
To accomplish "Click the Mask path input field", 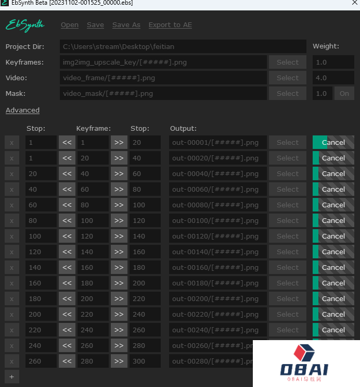I will [x=163, y=93].
